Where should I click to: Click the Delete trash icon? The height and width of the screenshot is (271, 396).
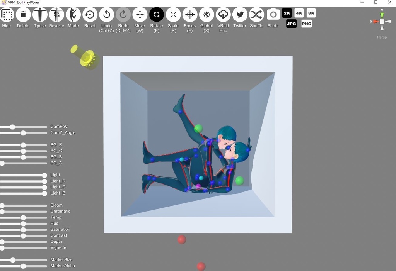click(x=23, y=15)
